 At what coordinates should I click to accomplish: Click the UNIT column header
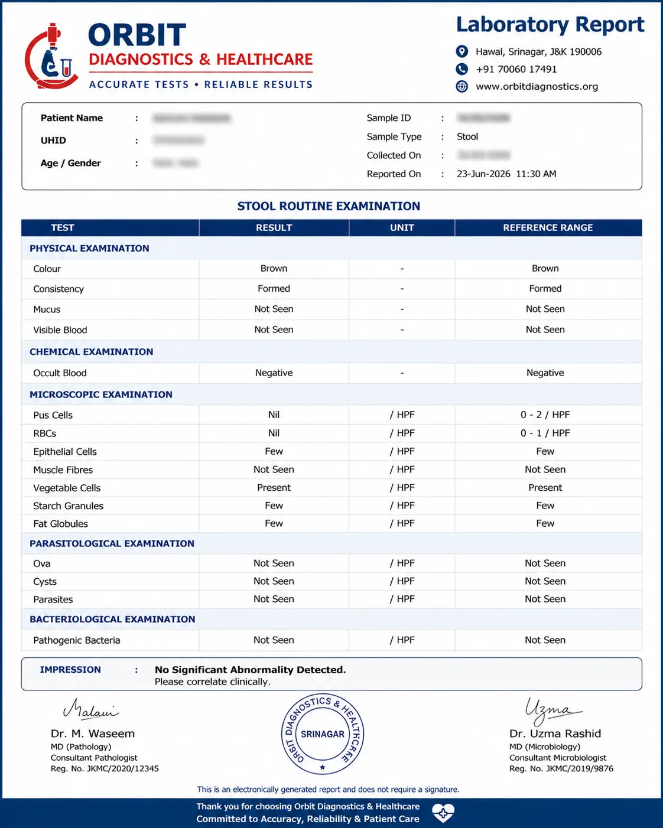pos(402,227)
